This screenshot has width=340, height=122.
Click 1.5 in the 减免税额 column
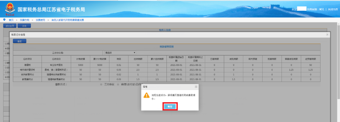234,79
